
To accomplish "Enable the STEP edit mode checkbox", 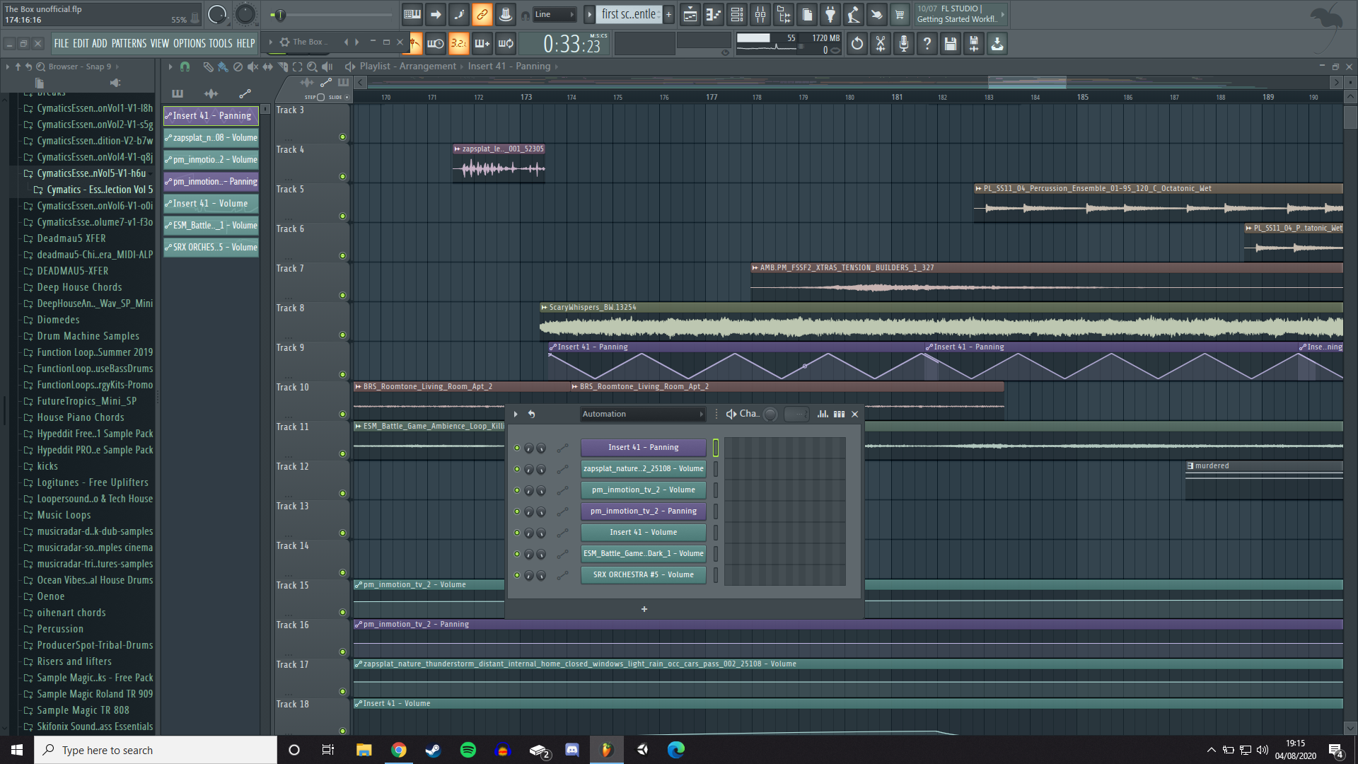I will coord(320,97).
